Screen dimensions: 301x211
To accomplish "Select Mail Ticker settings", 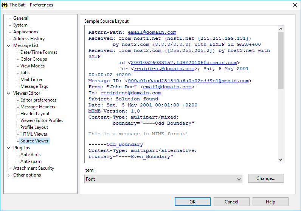I will tap(31, 80).
